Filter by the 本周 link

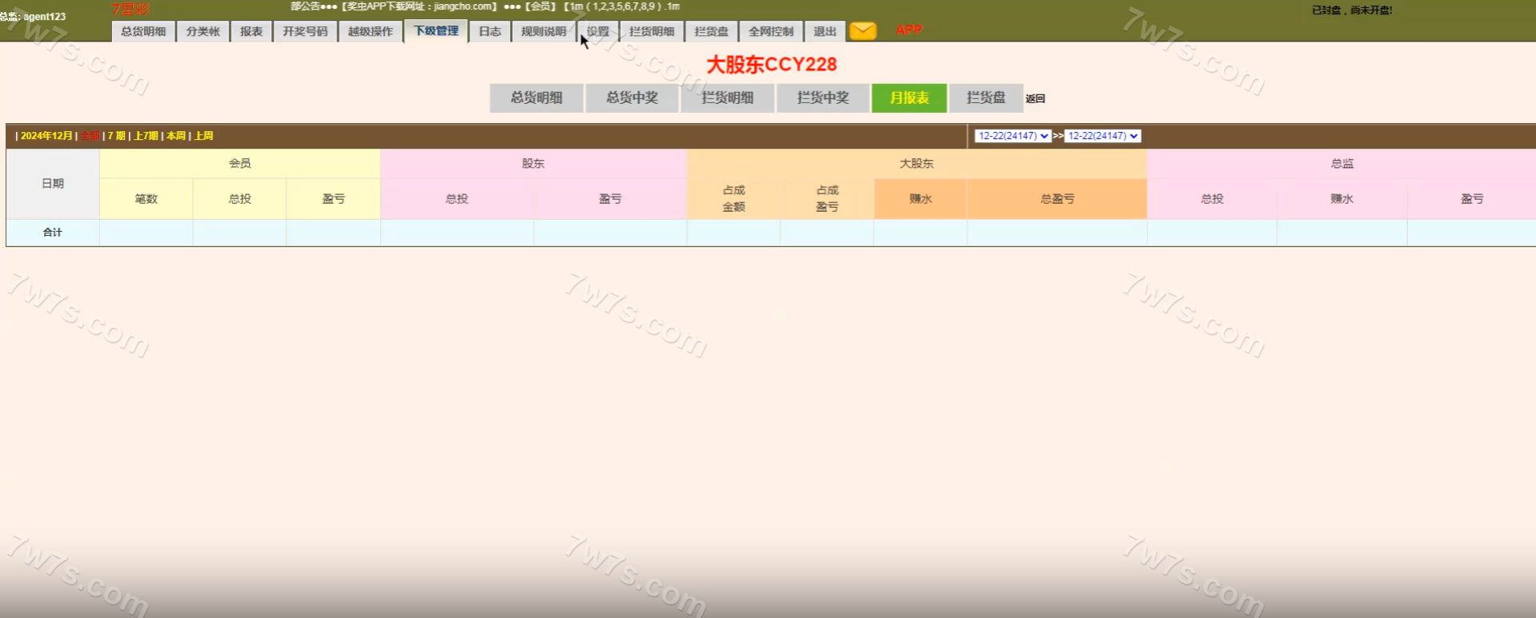pos(176,136)
